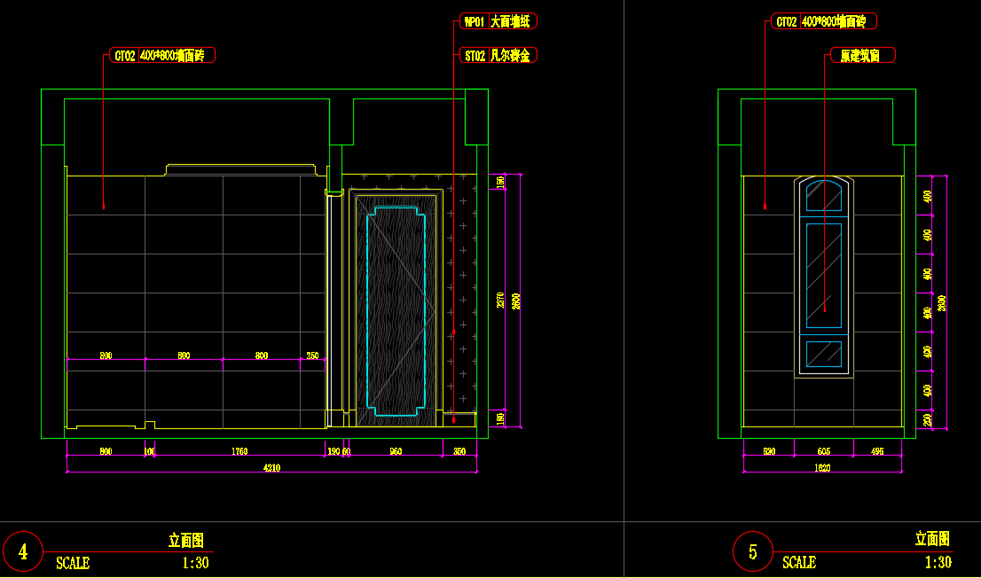Click the CT02 tile tag on right elevation
Viewport: 981px width, 578px height.
[x=824, y=21]
